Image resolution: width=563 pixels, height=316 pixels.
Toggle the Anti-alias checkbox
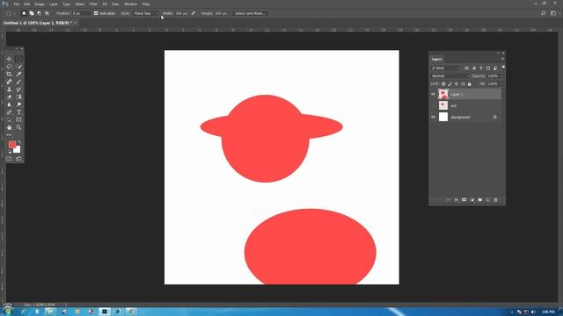click(x=96, y=13)
